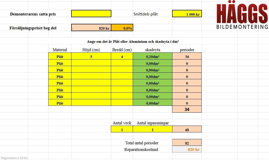Select the Antal inpassningar input cell
This screenshot has width=269, height=160.
coord(153,129)
